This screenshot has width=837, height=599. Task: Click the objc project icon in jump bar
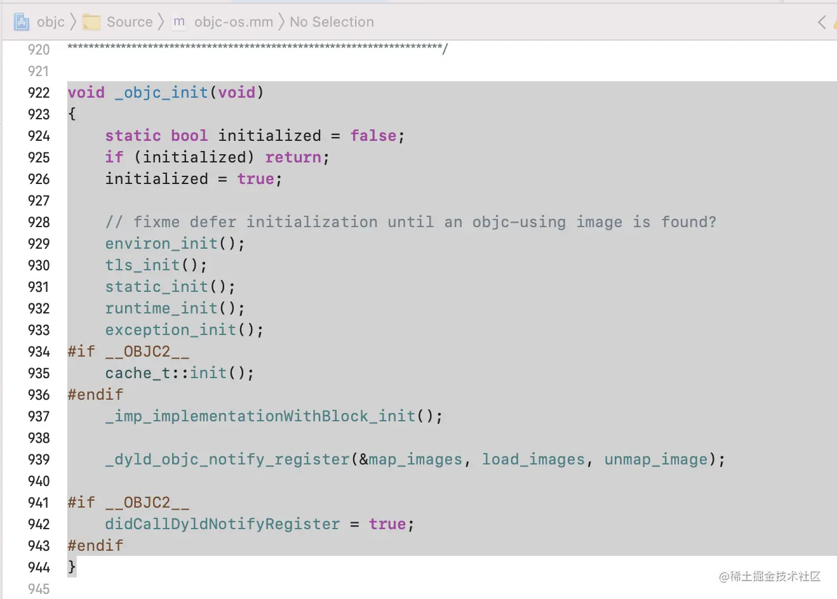(22, 22)
